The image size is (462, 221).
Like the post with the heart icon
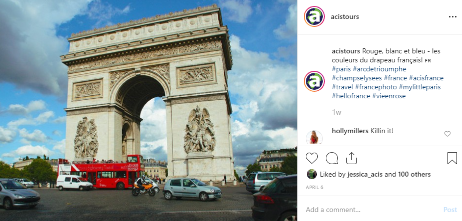[311, 159]
